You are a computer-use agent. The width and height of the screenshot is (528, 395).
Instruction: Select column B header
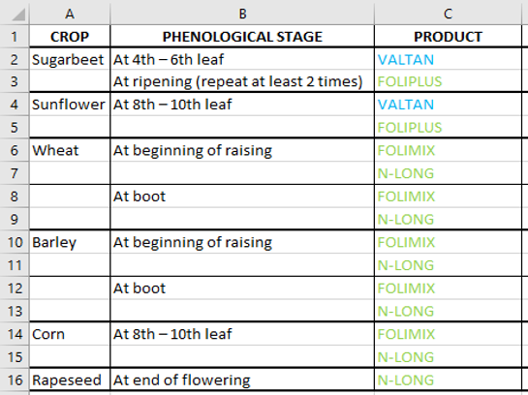coord(242,14)
